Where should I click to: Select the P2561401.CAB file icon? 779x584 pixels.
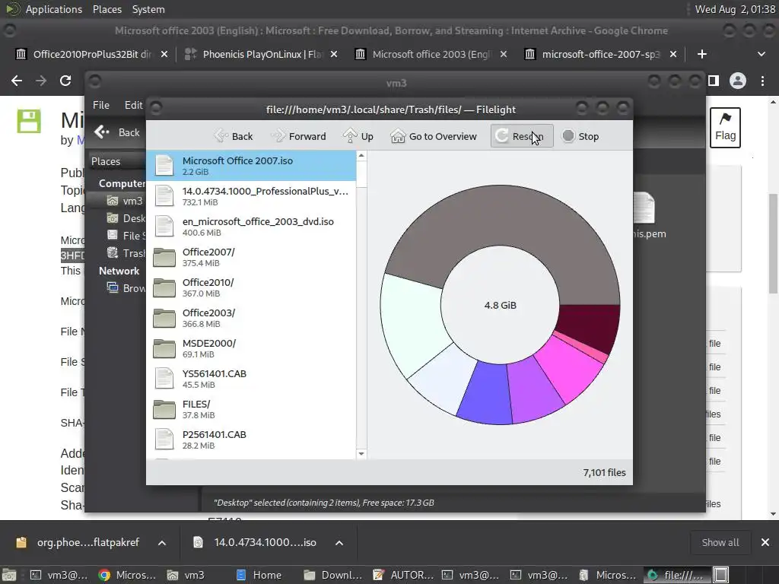[164, 440]
